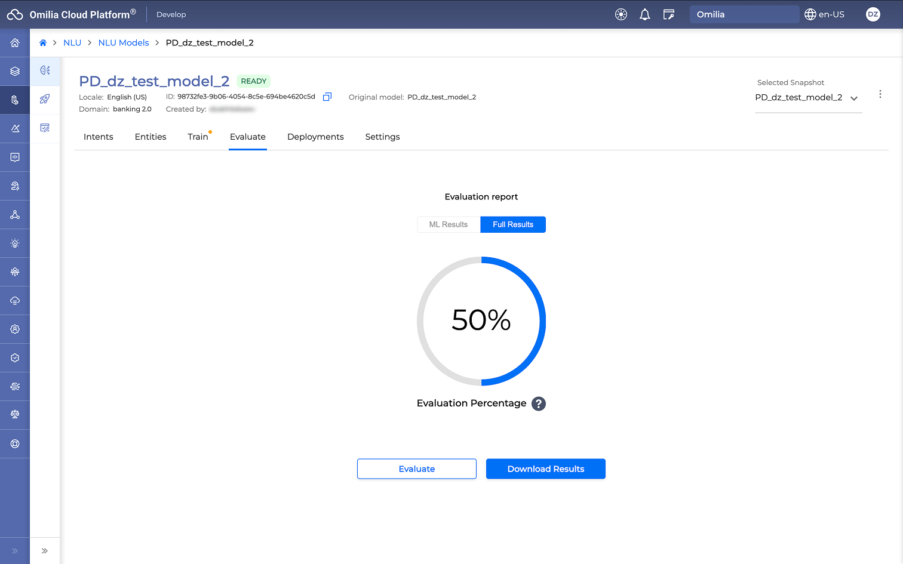Click the lifebuoy support icon in sidebar
Viewport: 903px width, 564px height.
coord(15,443)
